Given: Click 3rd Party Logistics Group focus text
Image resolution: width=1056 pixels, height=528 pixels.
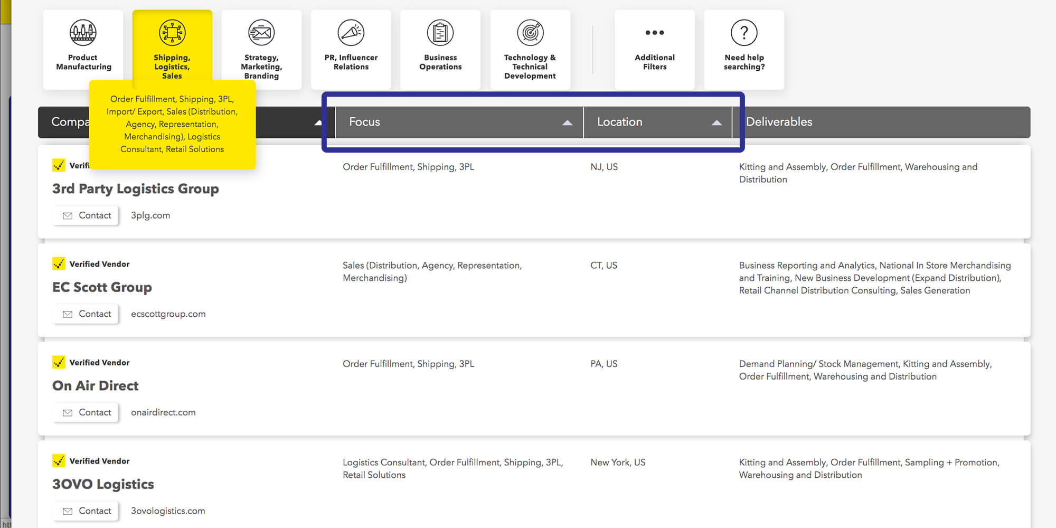Looking at the screenshot, I should 408,167.
